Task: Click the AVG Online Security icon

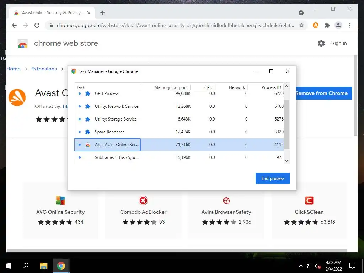Action: point(60,200)
